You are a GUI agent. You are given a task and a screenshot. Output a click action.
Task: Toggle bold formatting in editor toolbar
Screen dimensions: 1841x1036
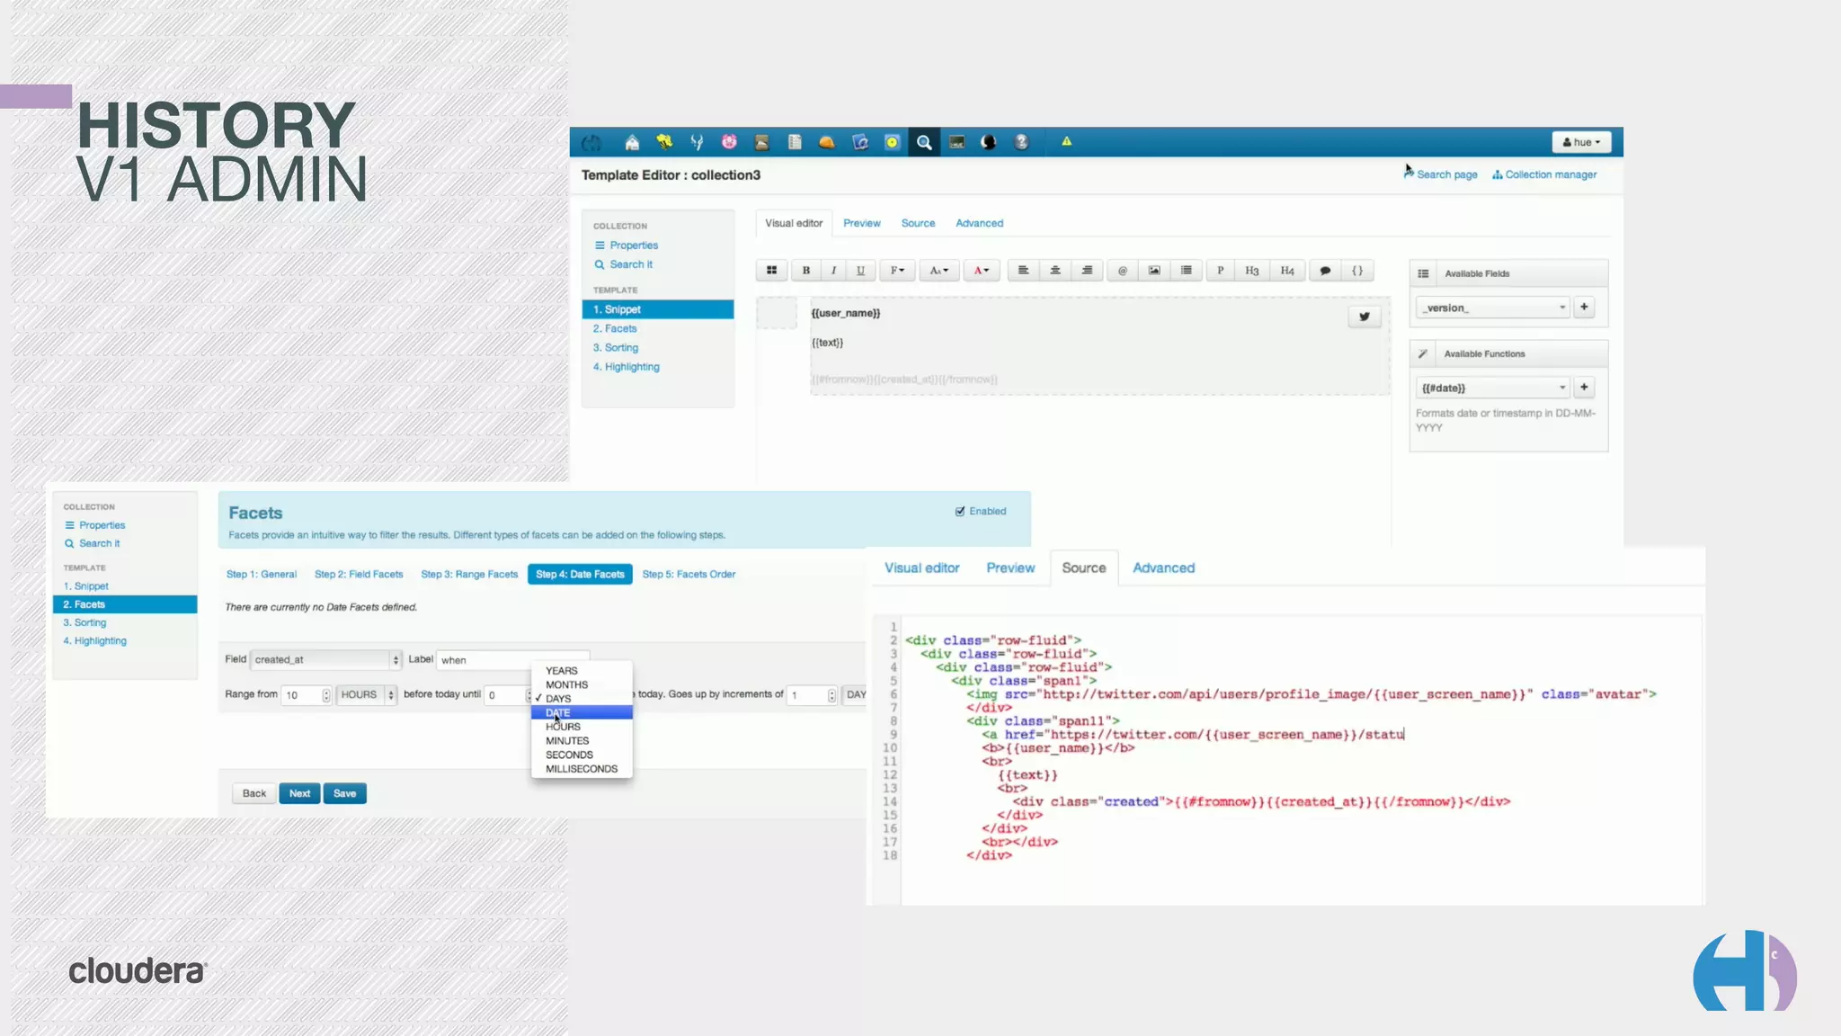point(805,271)
